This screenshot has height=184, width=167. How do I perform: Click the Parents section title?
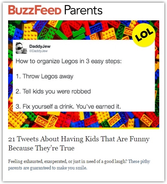coord(83,10)
